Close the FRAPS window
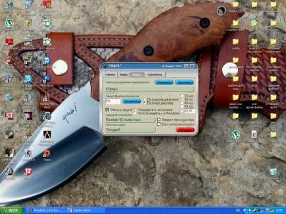Image resolution: width=286 pixels, height=214 pixels. [192, 66]
